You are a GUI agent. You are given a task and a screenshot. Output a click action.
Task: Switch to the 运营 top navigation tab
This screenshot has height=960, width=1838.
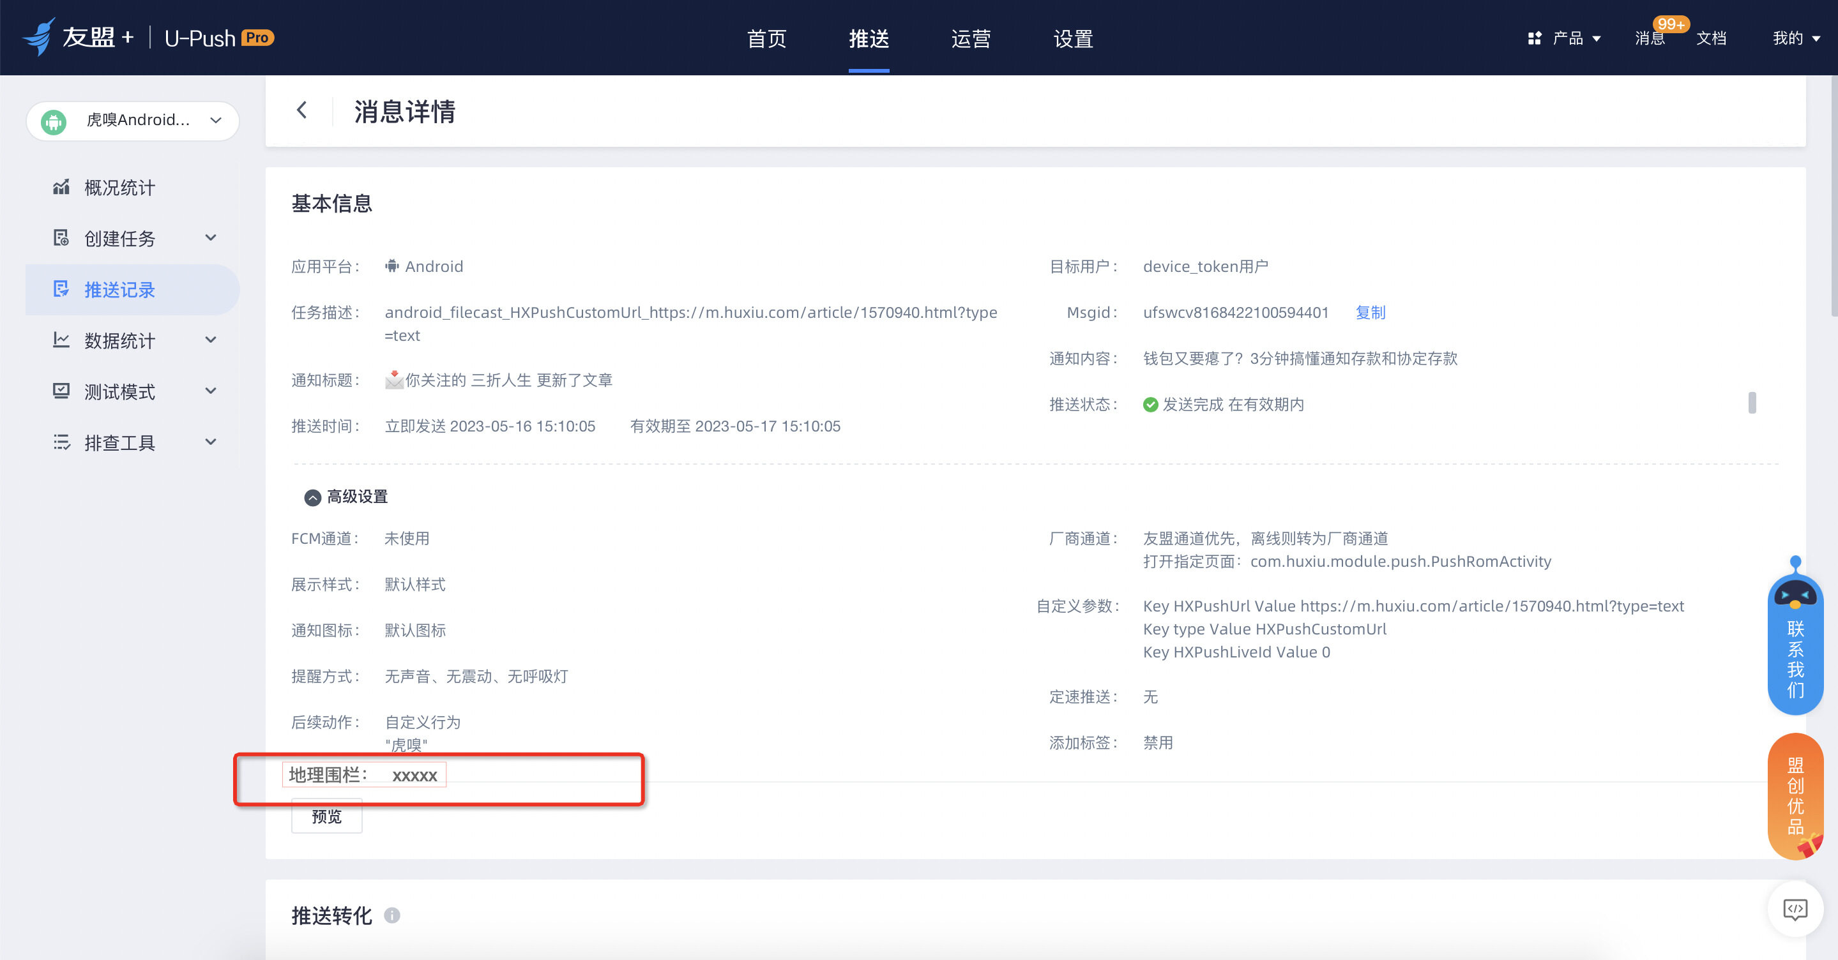click(x=970, y=38)
